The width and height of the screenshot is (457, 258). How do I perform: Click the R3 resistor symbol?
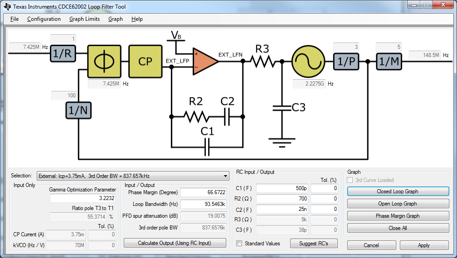(x=263, y=62)
